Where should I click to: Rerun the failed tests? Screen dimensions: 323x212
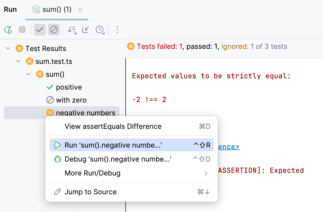coord(8,30)
